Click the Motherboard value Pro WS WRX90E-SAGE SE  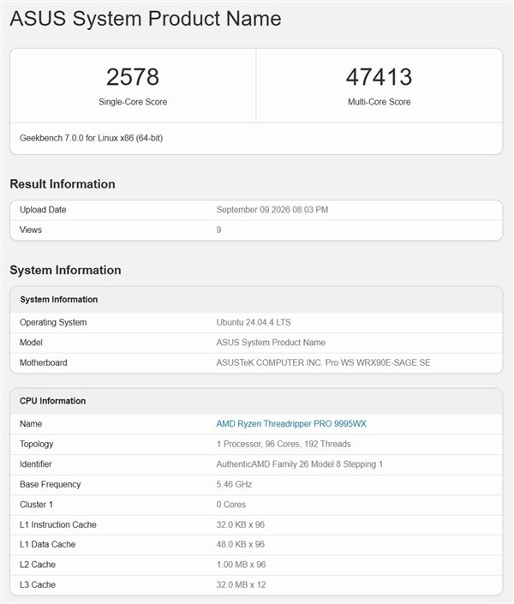(323, 362)
